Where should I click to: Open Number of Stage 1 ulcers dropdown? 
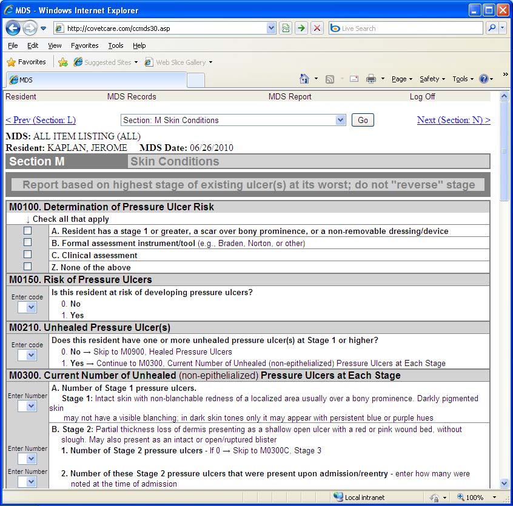[x=27, y=406]
